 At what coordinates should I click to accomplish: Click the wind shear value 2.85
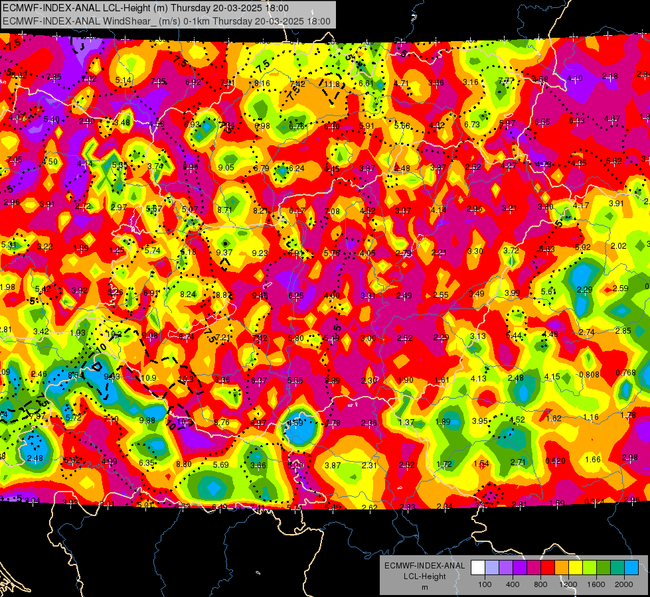coord(623,330)
